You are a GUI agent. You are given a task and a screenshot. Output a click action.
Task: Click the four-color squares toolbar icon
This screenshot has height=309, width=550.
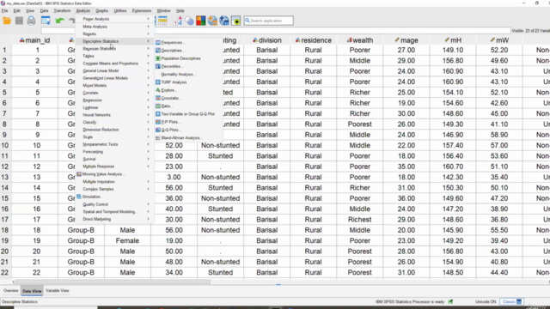[201, 21]
